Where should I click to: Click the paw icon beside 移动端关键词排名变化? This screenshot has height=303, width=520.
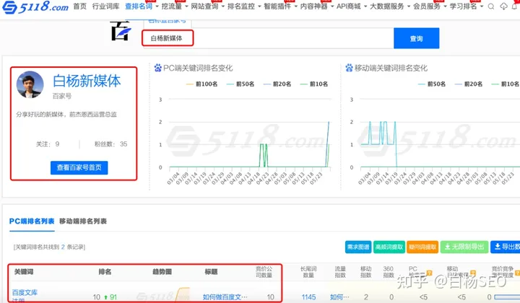pos(349,68)
